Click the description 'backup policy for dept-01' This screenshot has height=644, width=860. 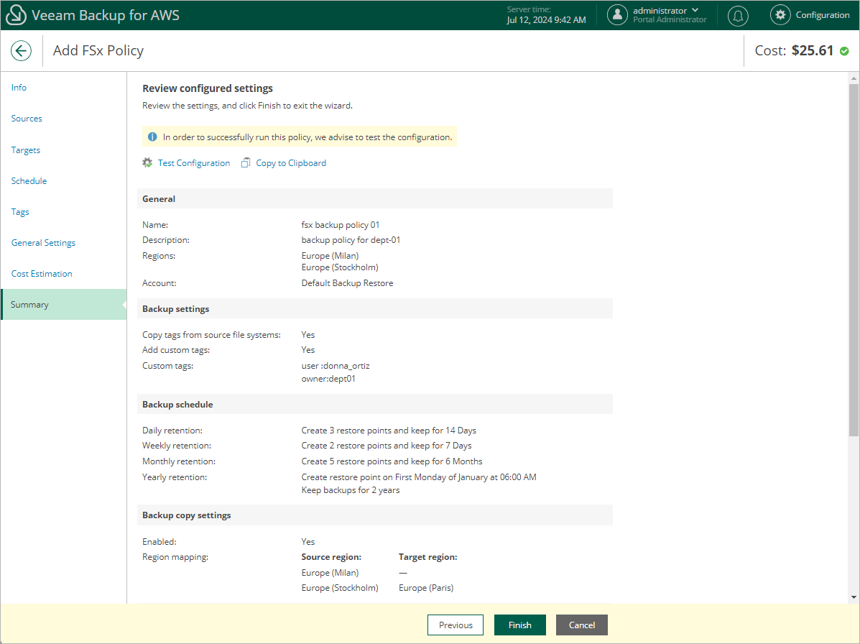coord(351,240)
